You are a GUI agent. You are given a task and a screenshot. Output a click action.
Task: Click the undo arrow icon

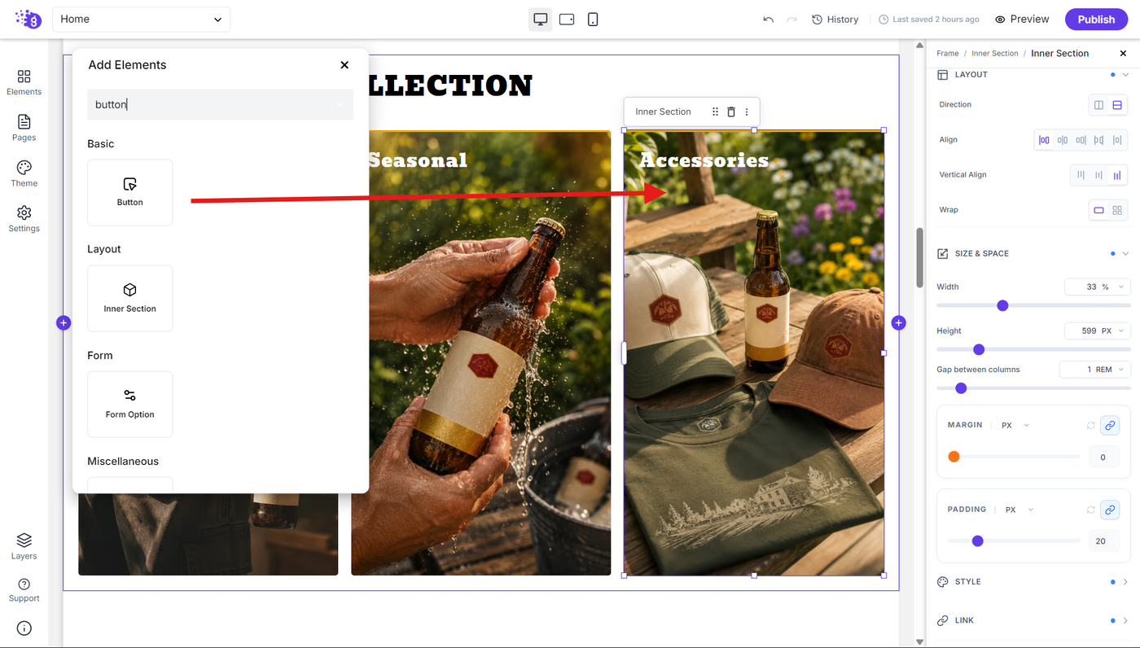[768, 20]
